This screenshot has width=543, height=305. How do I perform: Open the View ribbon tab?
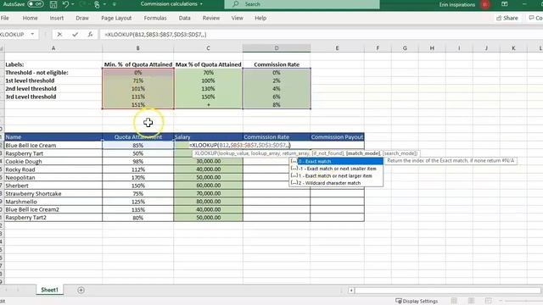pyautogui.click(x=238, y=18)
